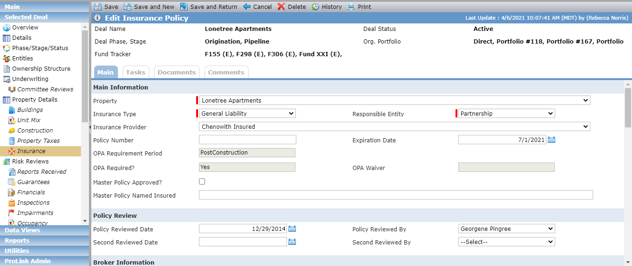Open the Responsible Entity dropdown

pyautogui.click(x=507, y=113)
